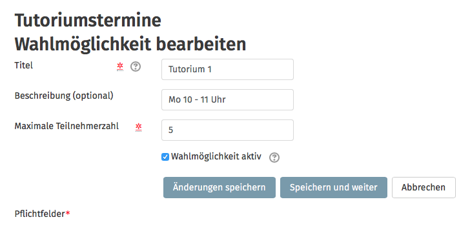Screen dimensions: 470x235
Task: Click the 'Beschreibung (optional)' label
Action: click(64, 96)
